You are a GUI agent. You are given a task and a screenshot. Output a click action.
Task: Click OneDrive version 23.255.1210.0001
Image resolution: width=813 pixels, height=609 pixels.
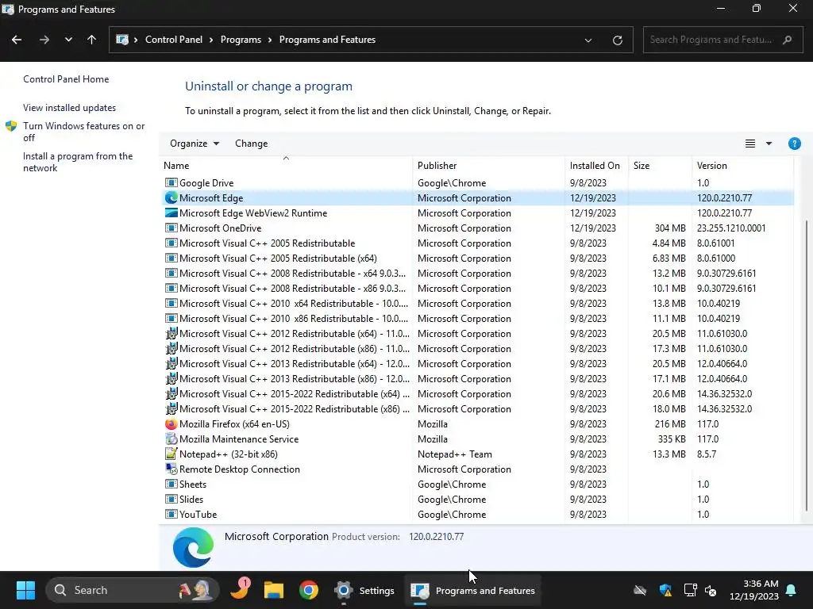coord(731,228)
